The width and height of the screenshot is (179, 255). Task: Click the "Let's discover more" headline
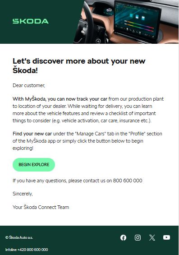(79, 66)
